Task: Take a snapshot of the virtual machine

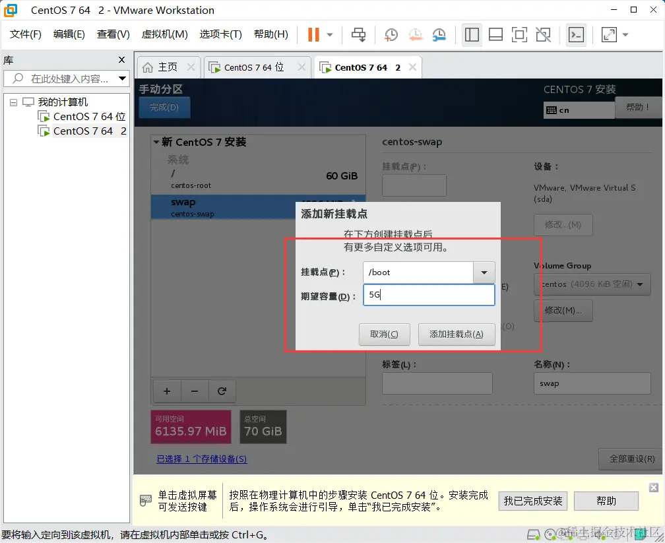Action: [391, 35]
